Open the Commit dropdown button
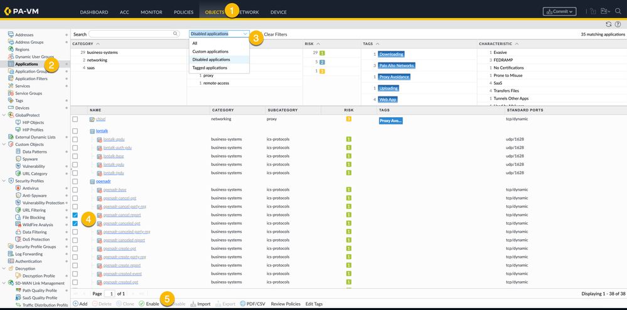The image size is (627, 310). click(559, 11)
